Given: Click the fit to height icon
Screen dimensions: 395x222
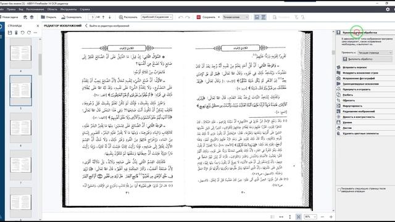Looking at the screenshot, I should [289, 216].
